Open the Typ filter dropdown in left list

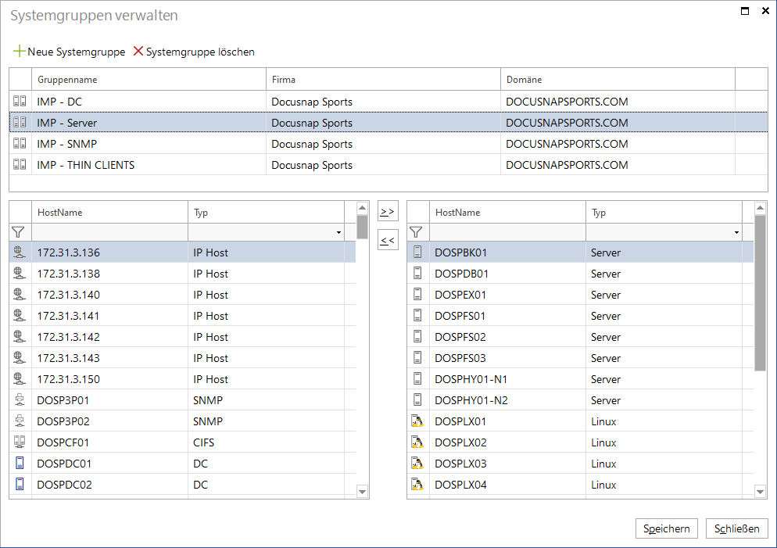338,232
